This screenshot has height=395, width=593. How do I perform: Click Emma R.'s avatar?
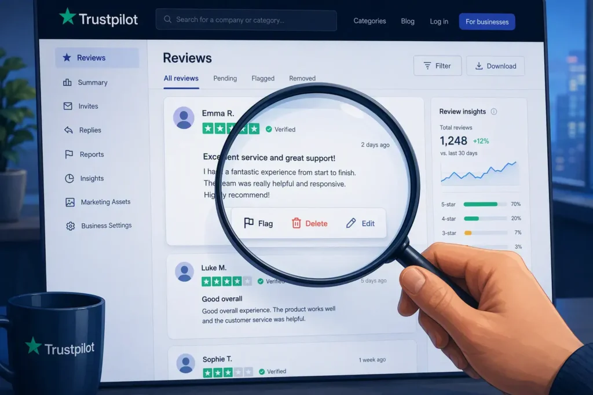[184, 118]
